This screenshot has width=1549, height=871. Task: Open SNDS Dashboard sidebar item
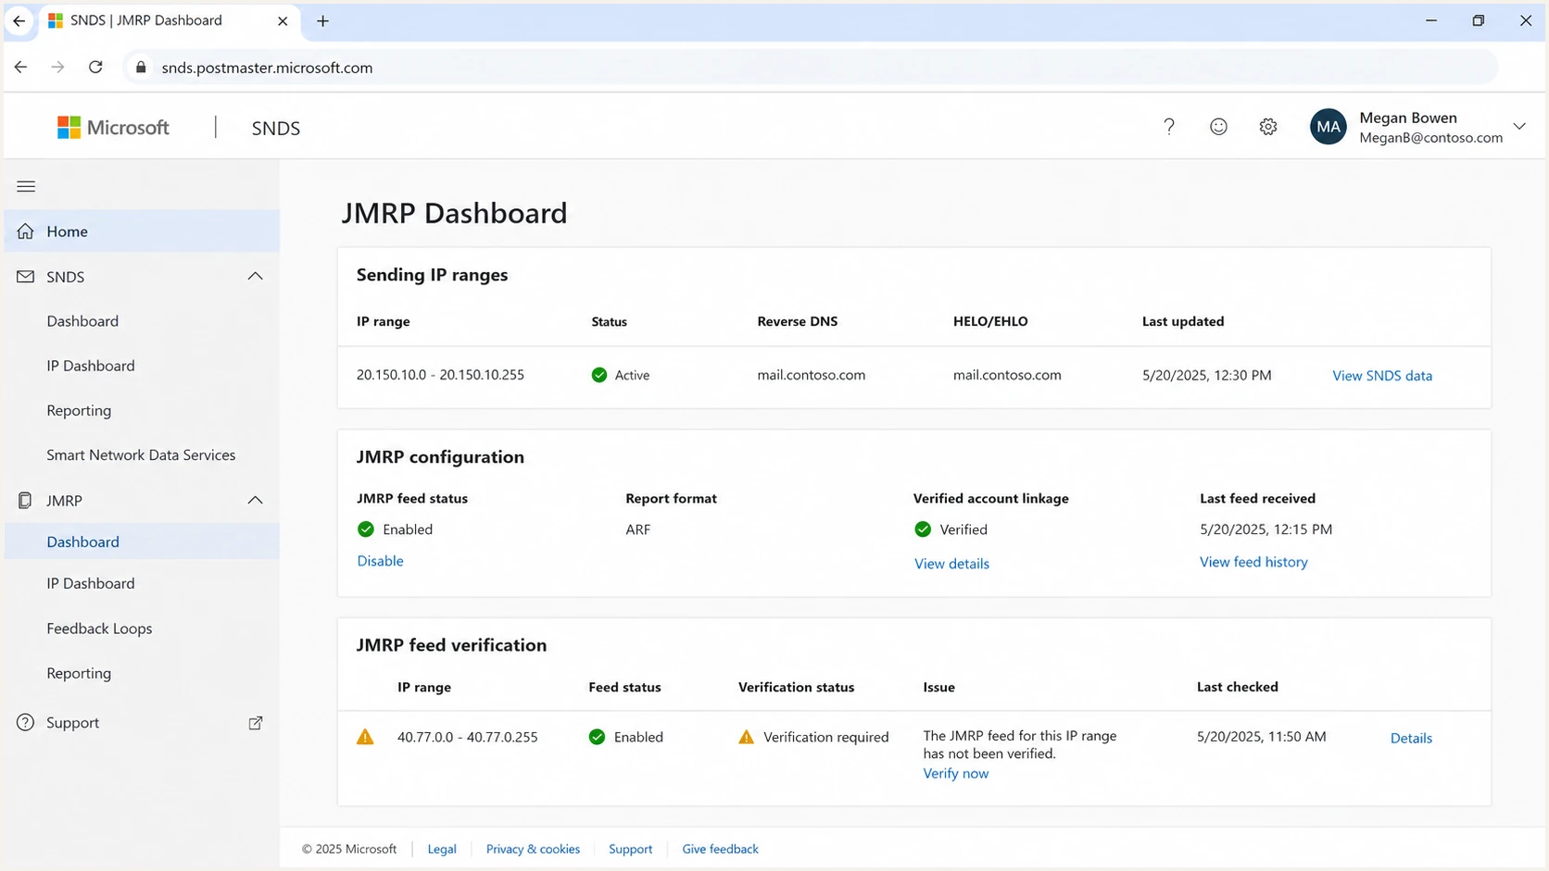pos(82,321)
